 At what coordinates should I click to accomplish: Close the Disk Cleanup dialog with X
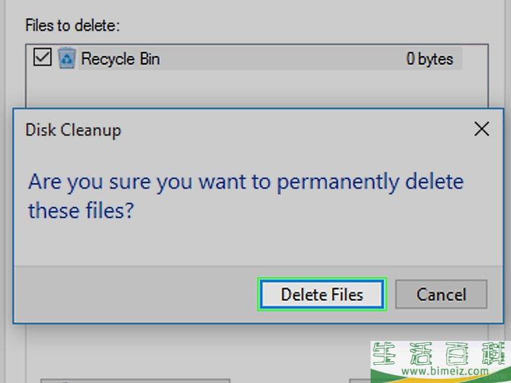(x=482, y=129)
